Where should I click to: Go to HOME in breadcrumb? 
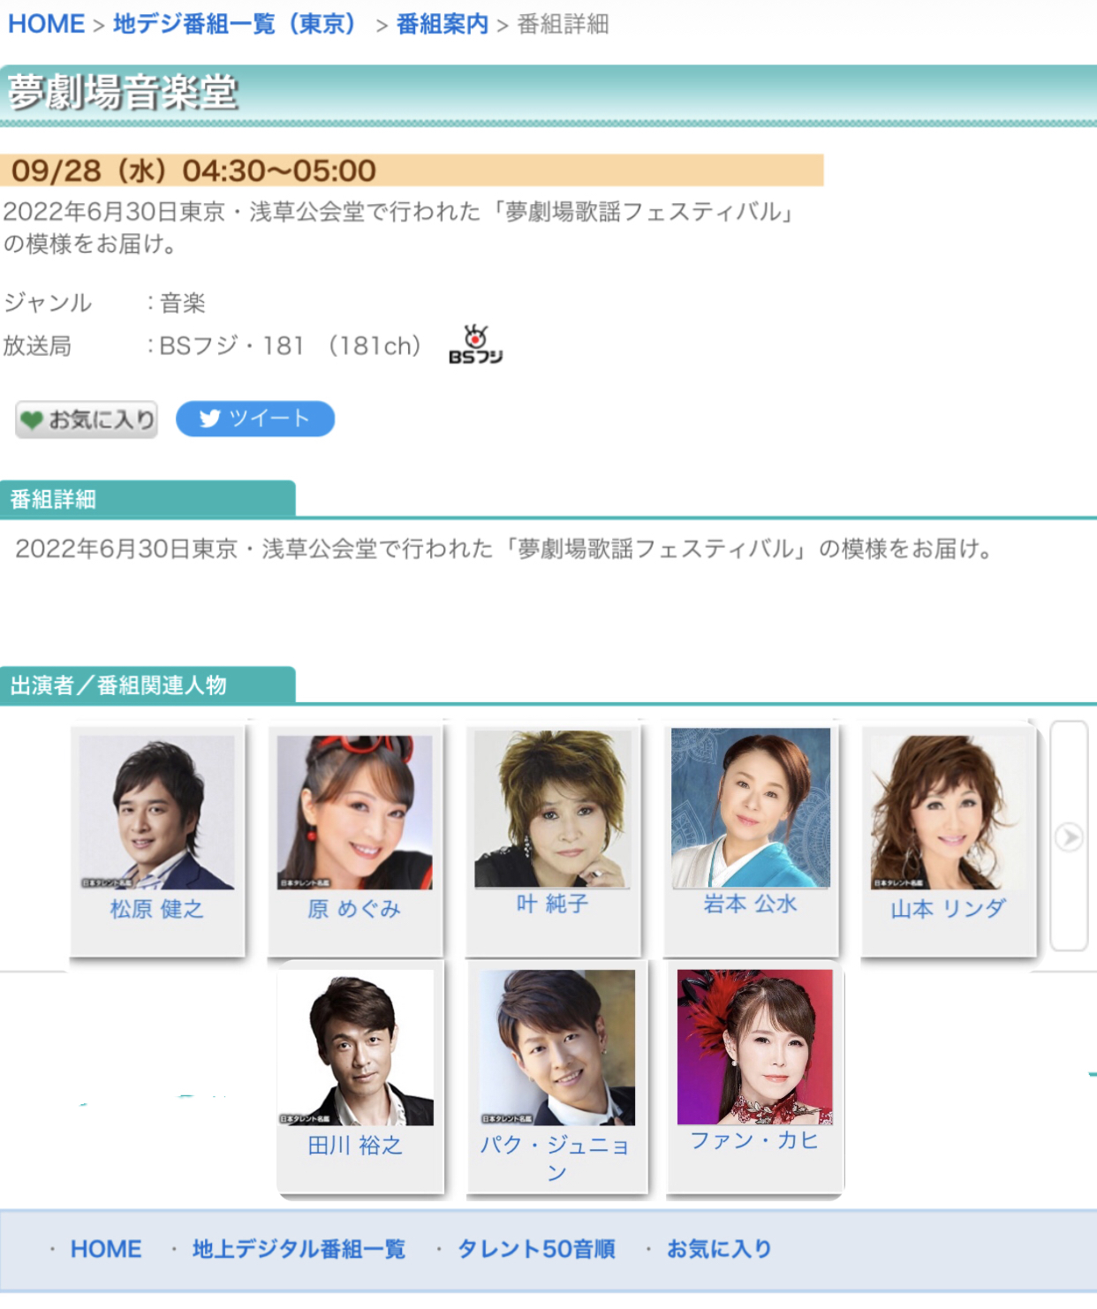click(47, 24)
